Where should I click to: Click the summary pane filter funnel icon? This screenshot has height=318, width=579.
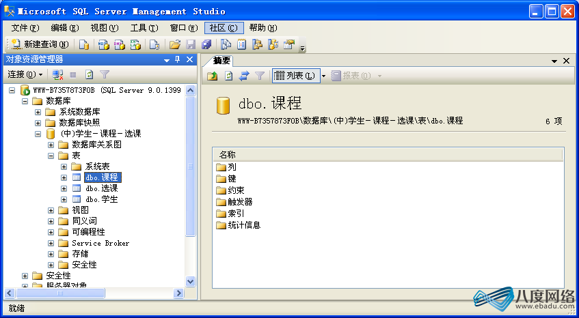click(x=260, y=76)
